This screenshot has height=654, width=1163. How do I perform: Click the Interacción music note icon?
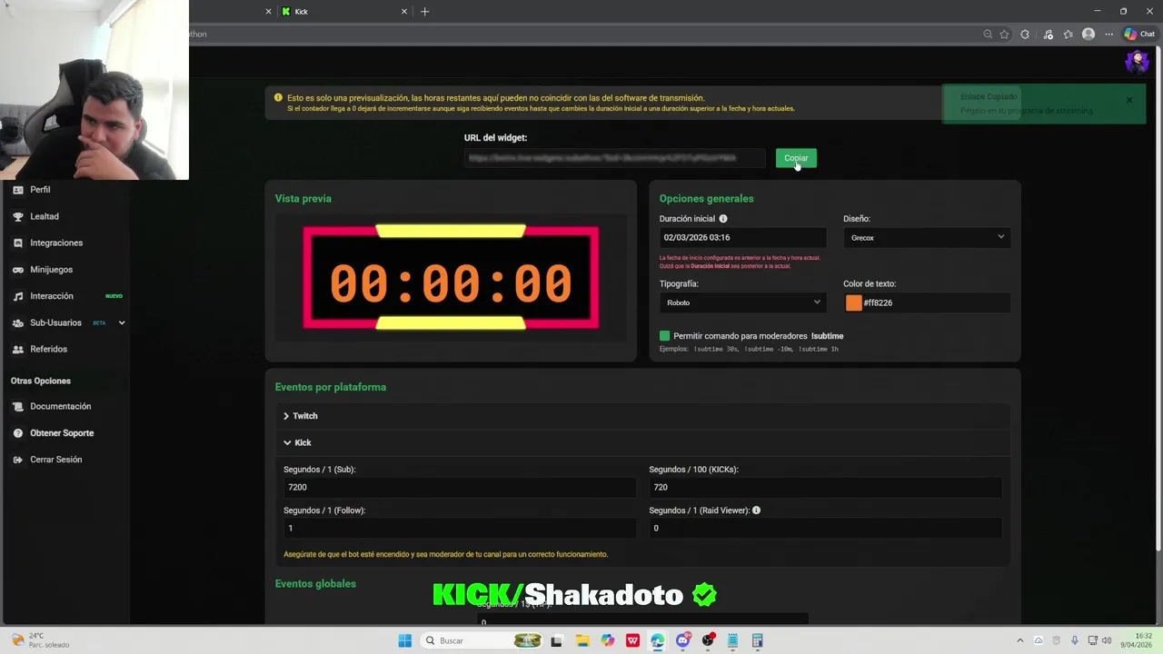click(x=18, y=296)
